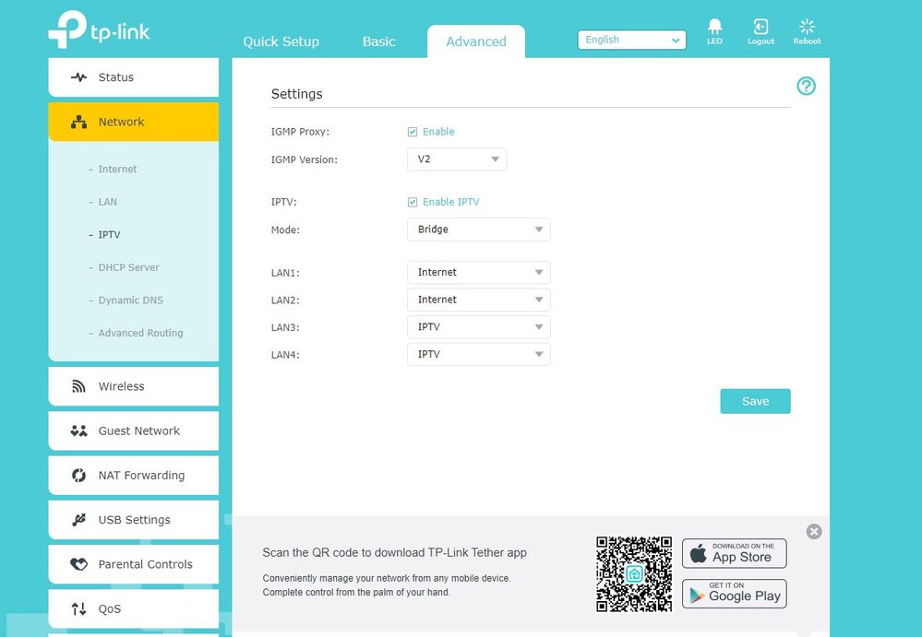
Task: Click the Google Play download badge
Action: [734, 594]
